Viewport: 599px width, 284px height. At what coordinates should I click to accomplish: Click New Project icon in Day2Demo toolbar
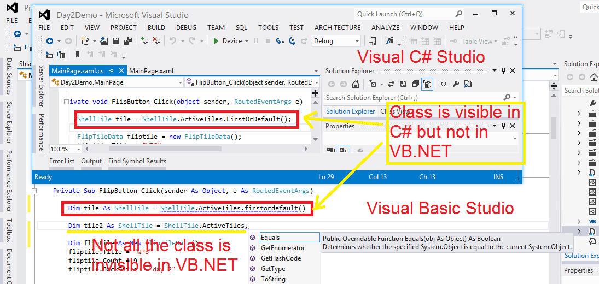(85, 41)
